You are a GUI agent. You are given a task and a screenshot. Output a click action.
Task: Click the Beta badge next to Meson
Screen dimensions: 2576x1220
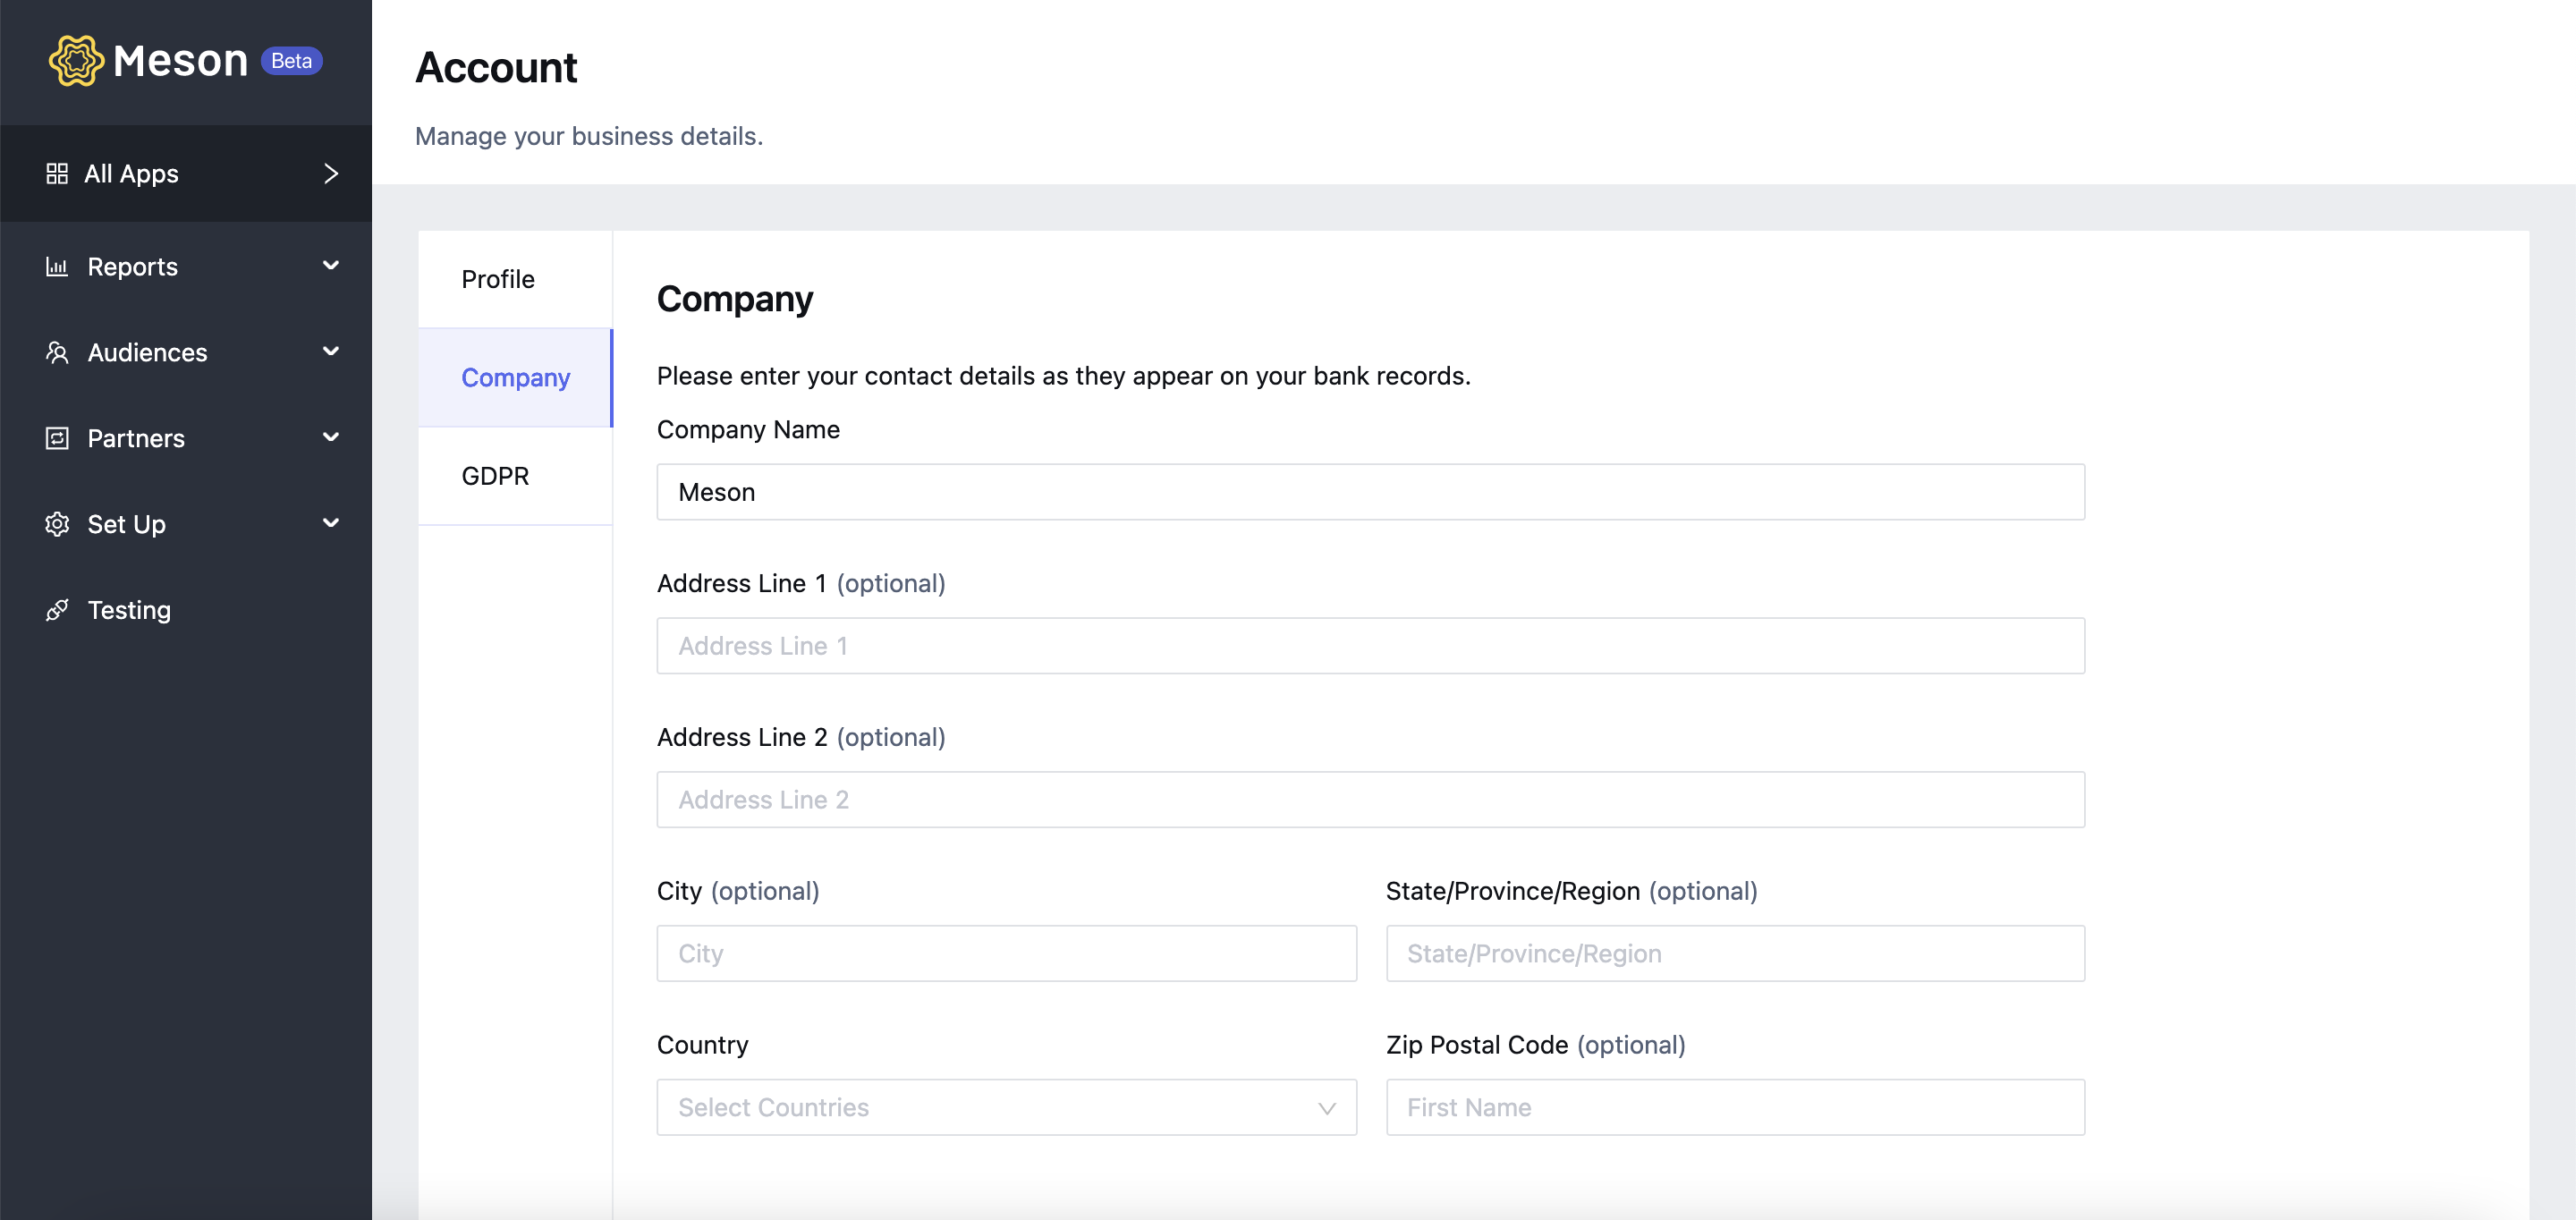pos(291,61)
